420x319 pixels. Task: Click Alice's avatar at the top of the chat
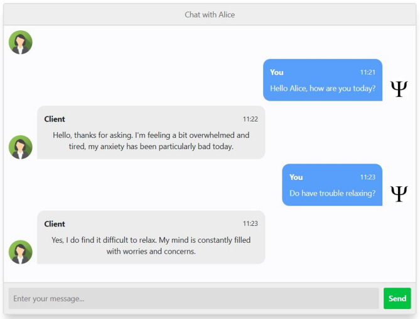(x=21, y=42)
